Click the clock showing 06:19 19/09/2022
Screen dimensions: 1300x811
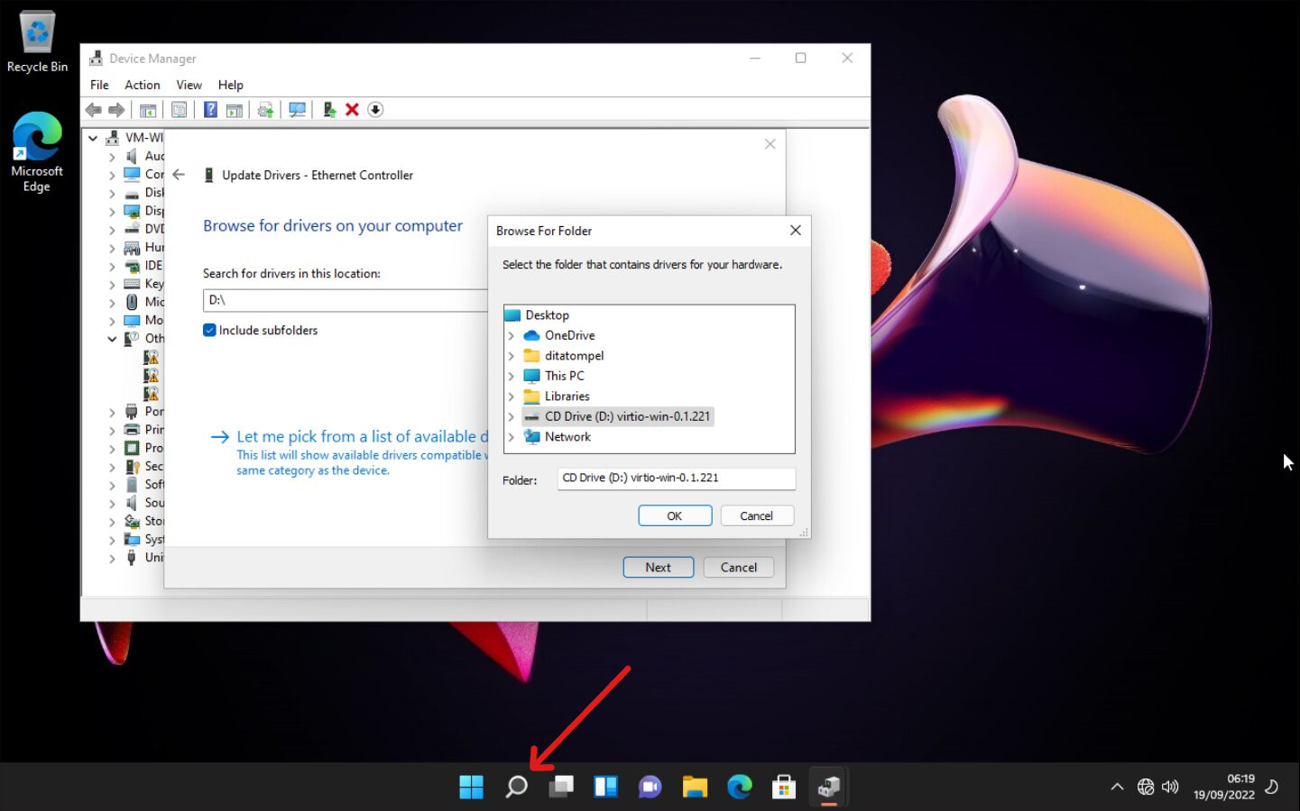[1224, 787]
